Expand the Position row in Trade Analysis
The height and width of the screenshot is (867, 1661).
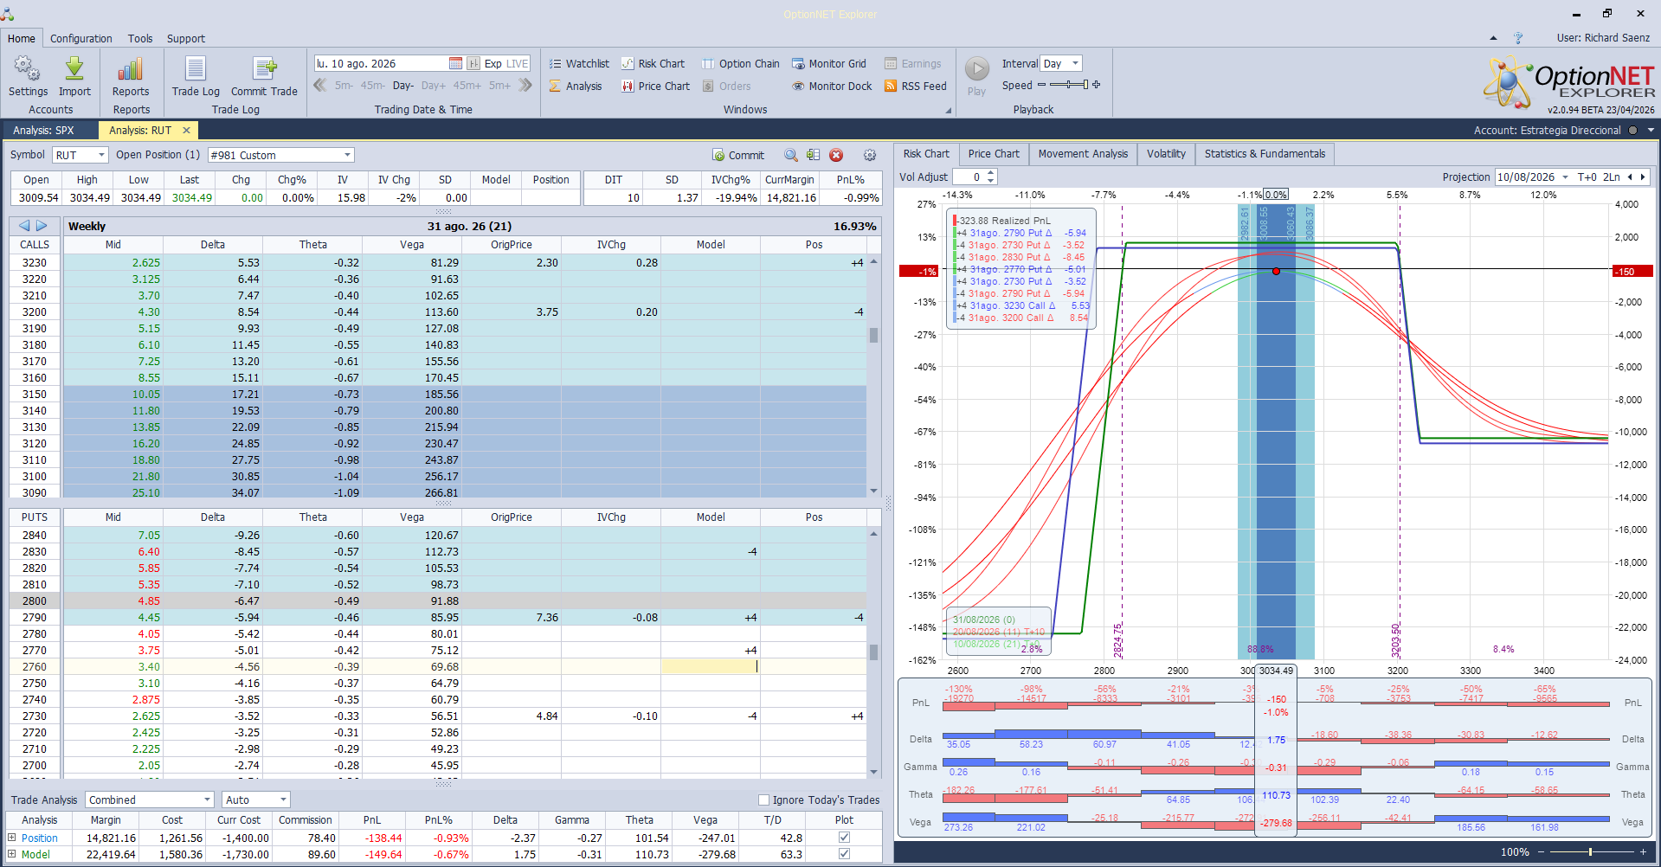click(x=12, y=838)
